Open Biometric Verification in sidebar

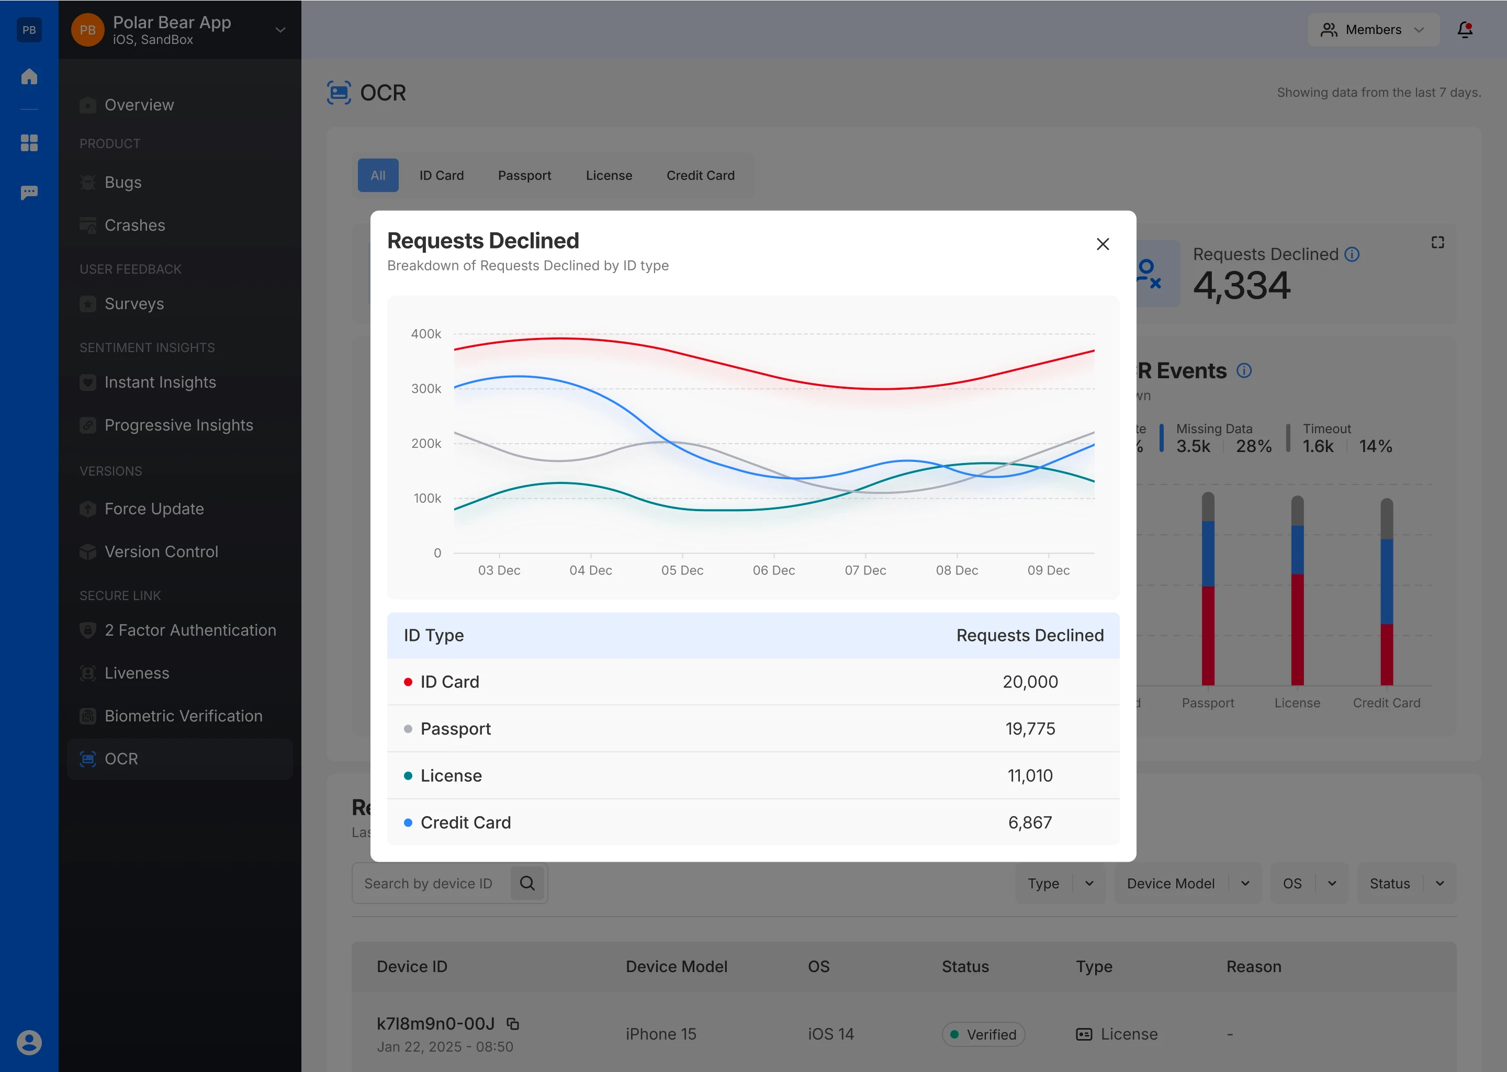coord(183,716)
